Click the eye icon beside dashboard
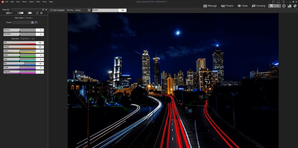Viewport: 298px width, 148px height. pos(295,6)
